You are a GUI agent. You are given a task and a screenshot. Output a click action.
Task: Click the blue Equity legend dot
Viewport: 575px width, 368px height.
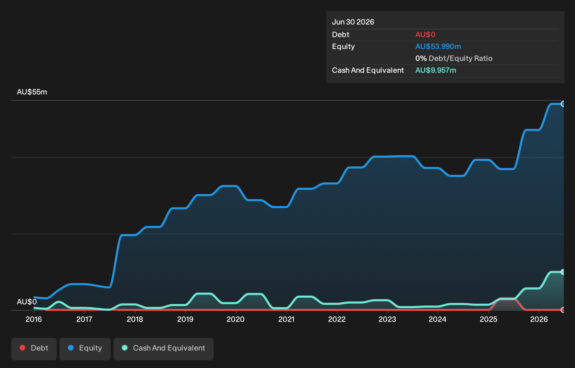coord(71,348)
